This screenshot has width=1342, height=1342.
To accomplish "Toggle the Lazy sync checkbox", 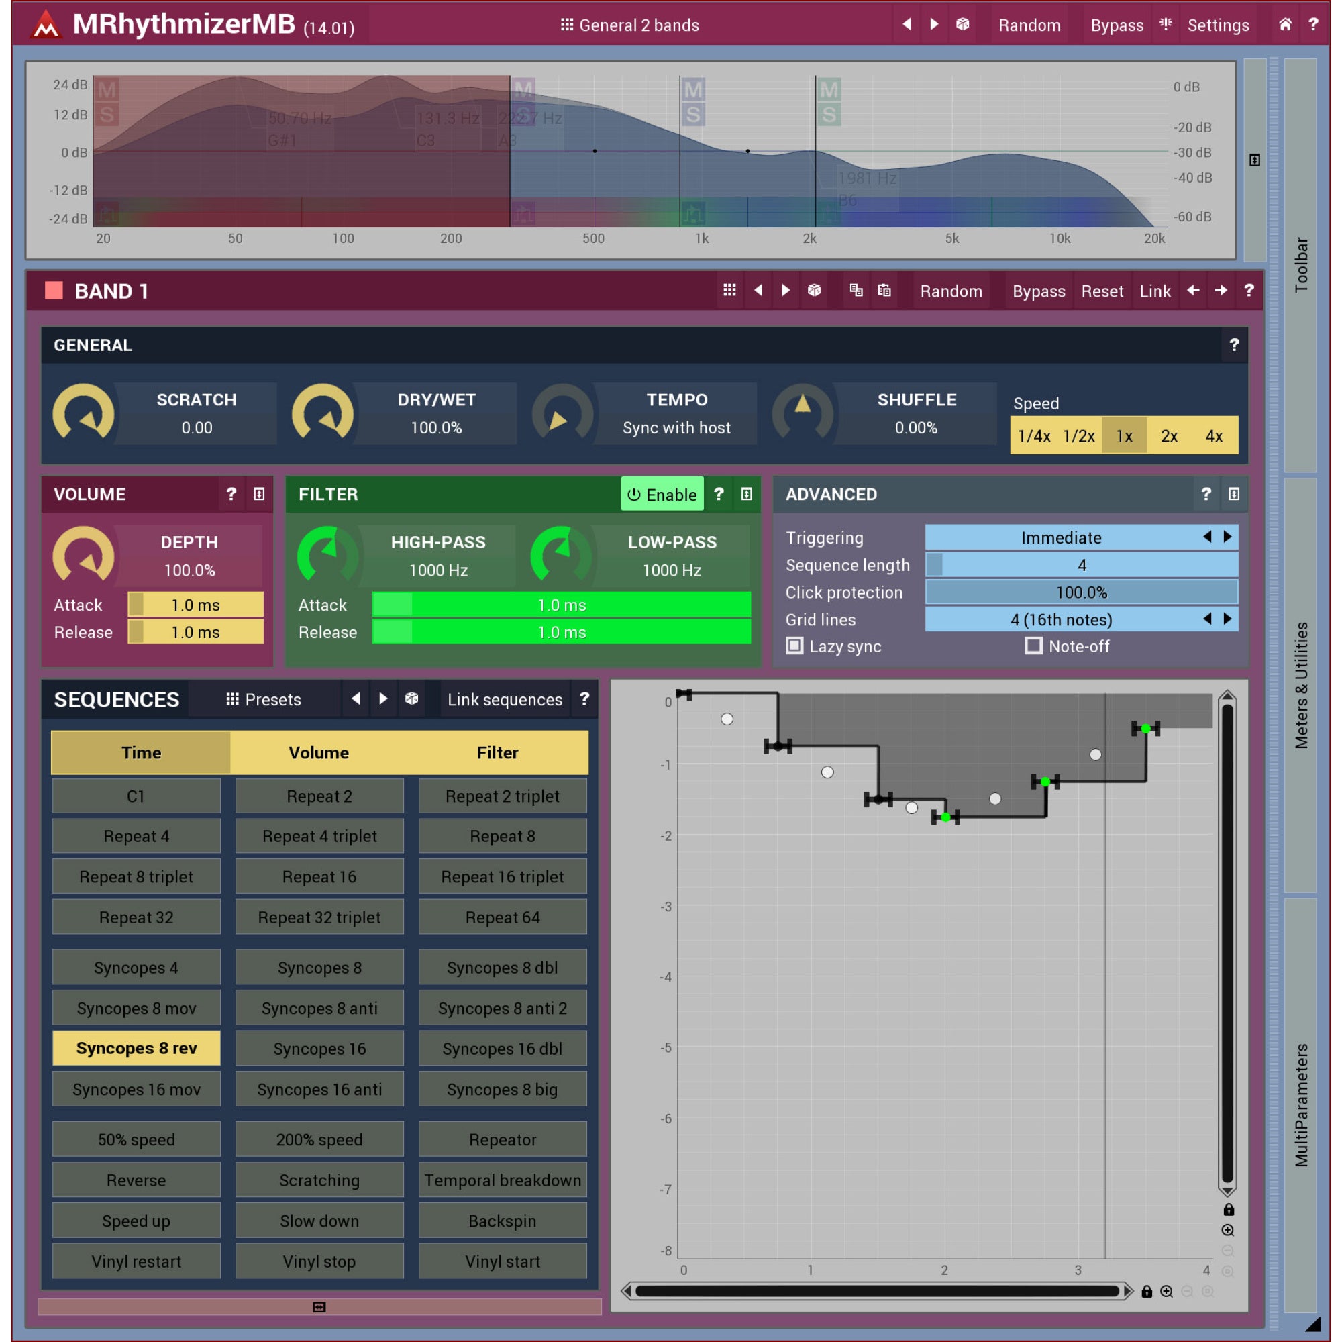I will tap(794, 646).
